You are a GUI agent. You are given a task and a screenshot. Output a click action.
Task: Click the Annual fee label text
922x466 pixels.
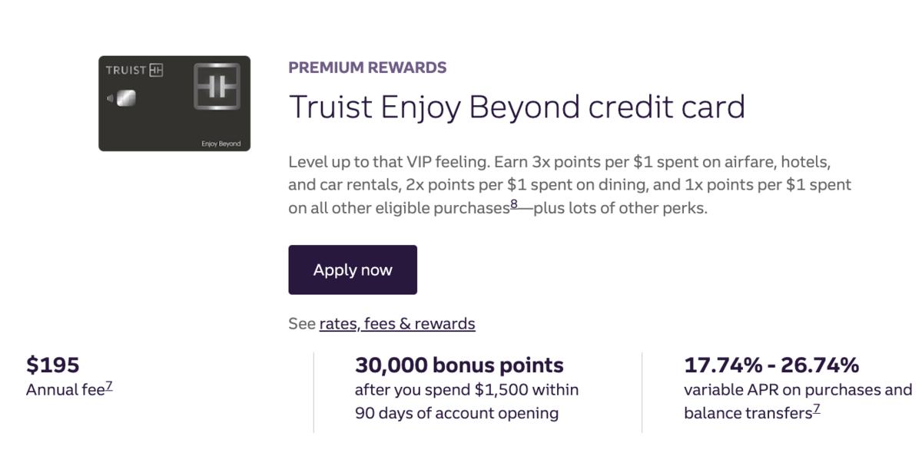[65, 390]
